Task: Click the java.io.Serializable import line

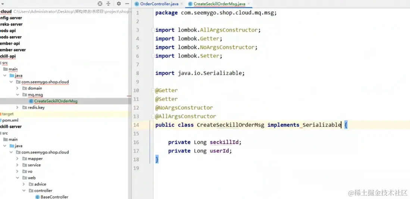Action: pos(200,73)
